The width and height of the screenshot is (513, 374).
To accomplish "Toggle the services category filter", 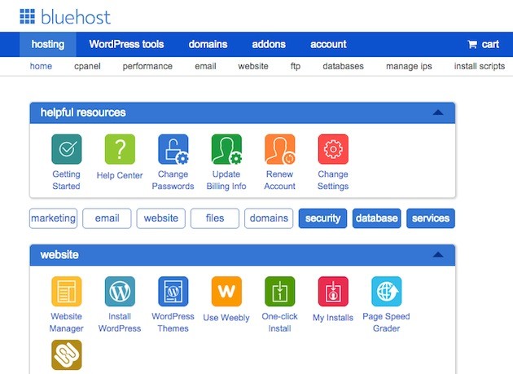I will (431, 218).
